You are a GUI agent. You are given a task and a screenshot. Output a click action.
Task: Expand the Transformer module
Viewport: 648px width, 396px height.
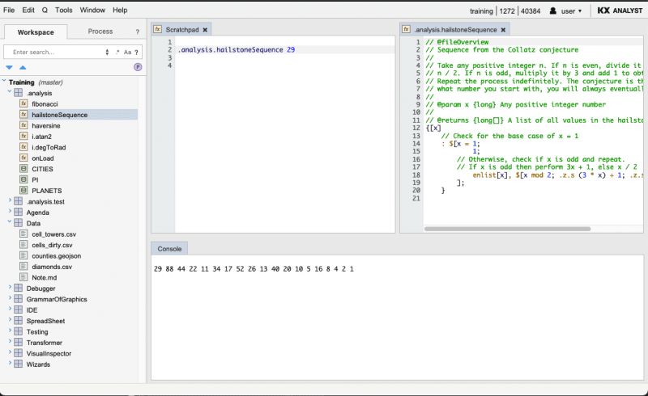click(10, 342)
